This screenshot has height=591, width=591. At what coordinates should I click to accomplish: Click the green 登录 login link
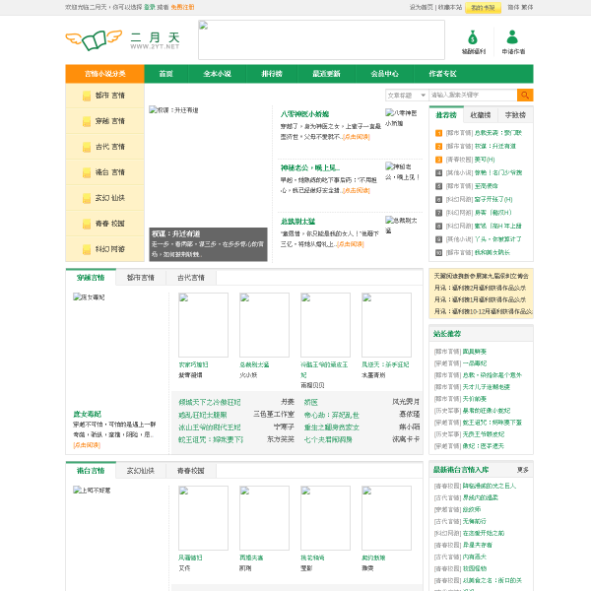coord(150,7)
